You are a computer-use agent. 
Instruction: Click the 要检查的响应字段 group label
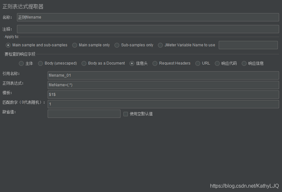pyautogui.click(x=20, y=54)
